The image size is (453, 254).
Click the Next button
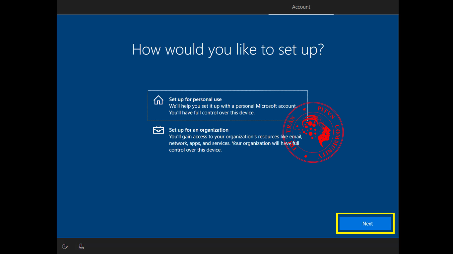[x=365, y=224]
